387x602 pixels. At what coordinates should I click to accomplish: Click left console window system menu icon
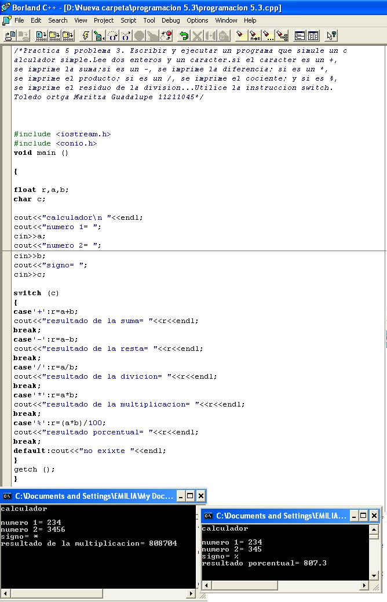tap(7, 496)
